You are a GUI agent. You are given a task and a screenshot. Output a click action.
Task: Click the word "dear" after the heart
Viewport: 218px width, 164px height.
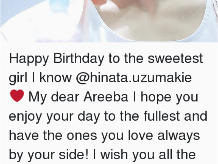point(65,97)
